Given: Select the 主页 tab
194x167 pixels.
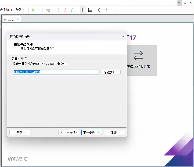Looking at the screenshot, I should pyautogui.click(x=12, y=19).
